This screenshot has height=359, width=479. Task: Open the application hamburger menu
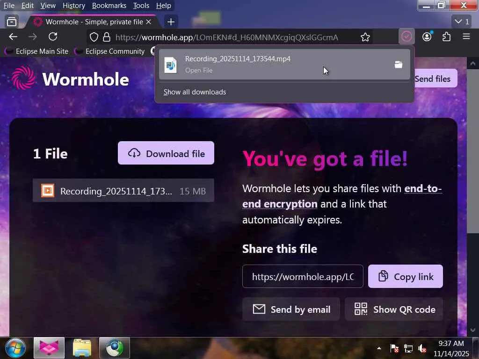pos(466,37)
